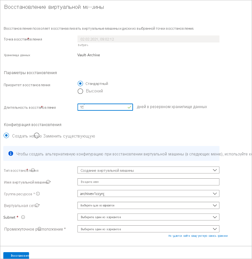Screen dimensions: 252x259
Task: Select the Высокий restore priority
Action: coord(80,91)
